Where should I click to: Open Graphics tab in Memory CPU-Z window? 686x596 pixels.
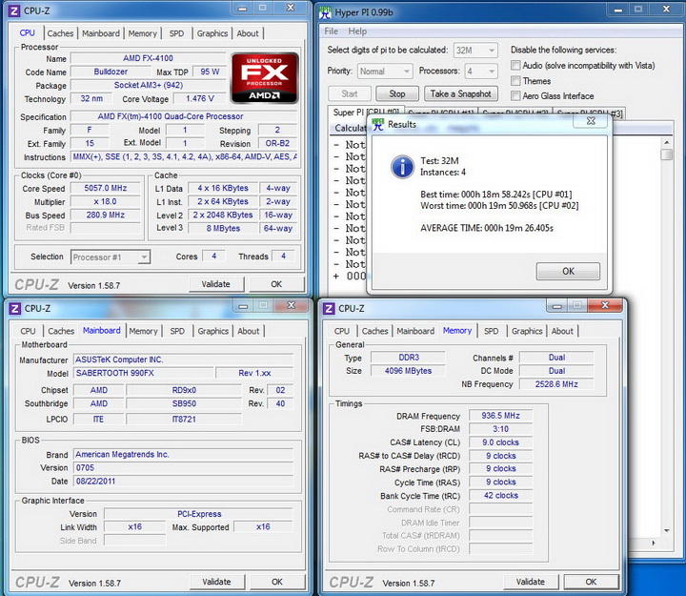[x=527, y=331]
